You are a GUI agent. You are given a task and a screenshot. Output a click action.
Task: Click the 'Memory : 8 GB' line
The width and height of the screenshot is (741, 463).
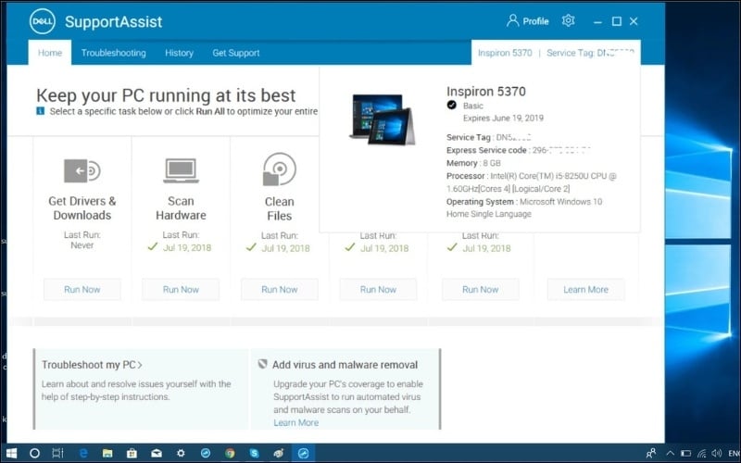pyautogui.click(x=473, y=163)
